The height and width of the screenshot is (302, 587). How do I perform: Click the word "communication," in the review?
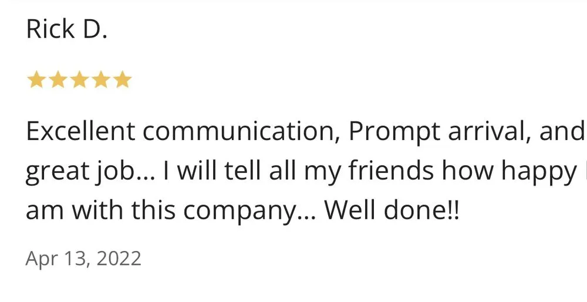(241, 132)
